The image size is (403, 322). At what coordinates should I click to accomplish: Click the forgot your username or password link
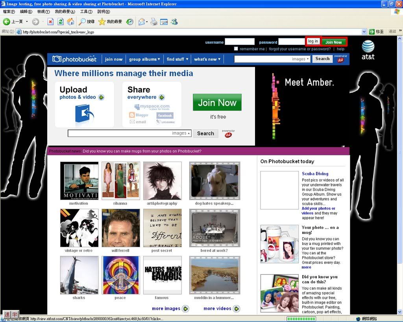click(300, 49)
